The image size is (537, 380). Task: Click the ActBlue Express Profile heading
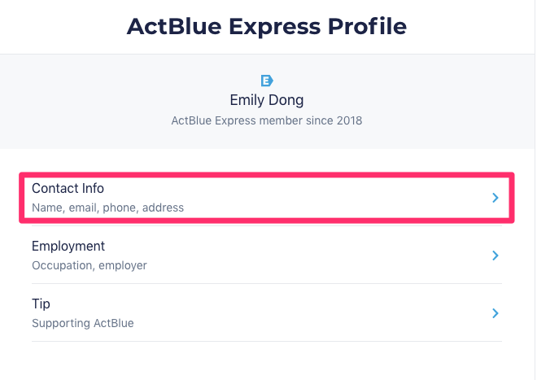click(x=267, y=26)
